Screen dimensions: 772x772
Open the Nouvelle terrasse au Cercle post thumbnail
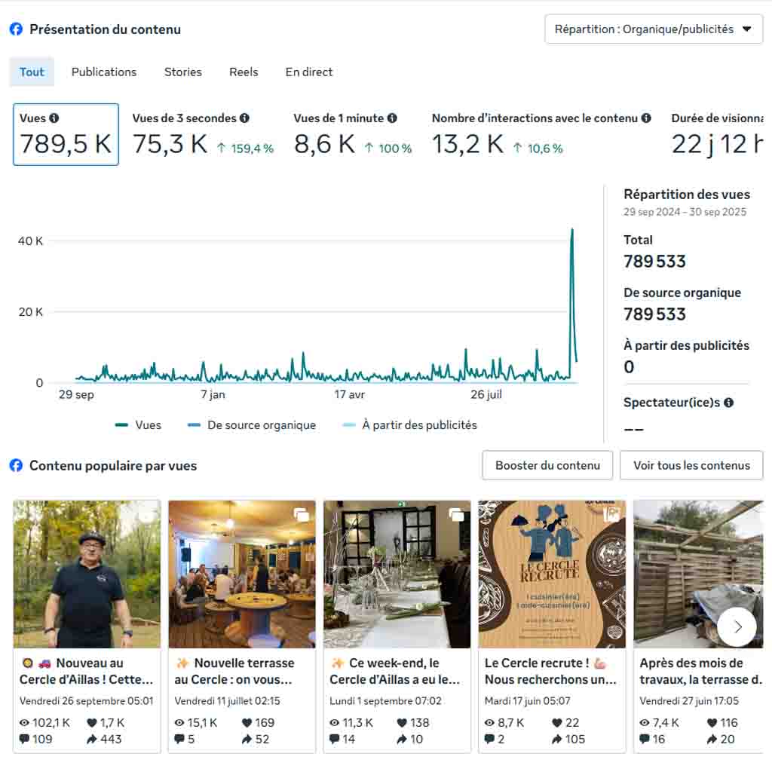[x=242, y=574]
